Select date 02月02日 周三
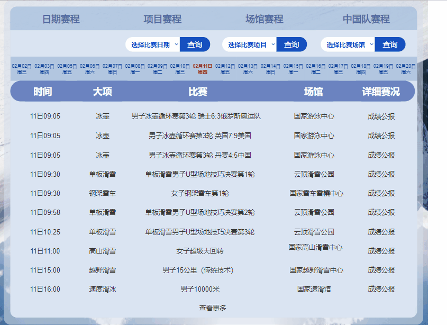The image size is (447, 325). click(x=22, y=69)
